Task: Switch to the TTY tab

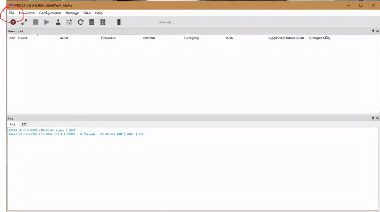Action: tap(24, 124)
